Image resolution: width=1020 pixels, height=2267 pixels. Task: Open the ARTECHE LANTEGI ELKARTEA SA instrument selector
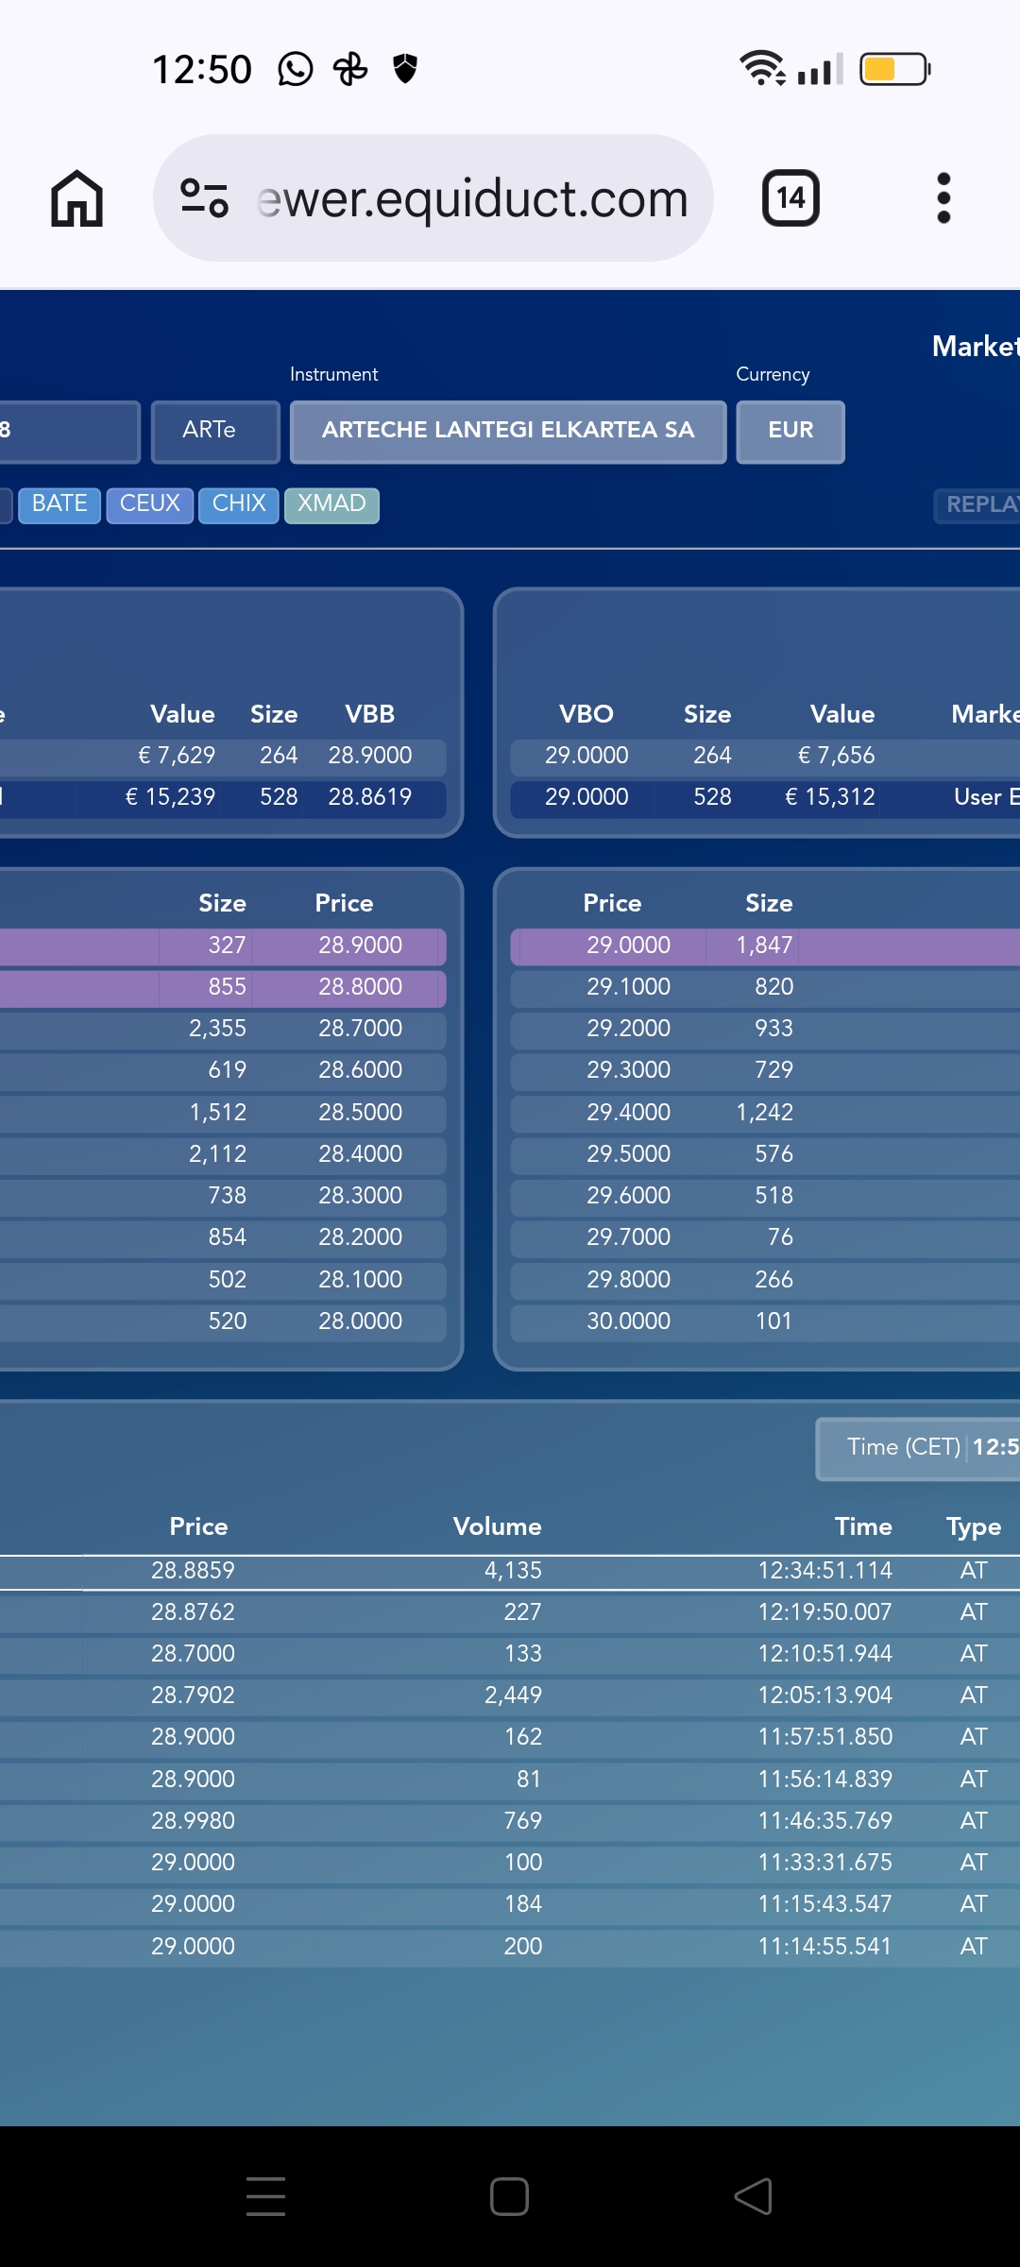[508, 432]
